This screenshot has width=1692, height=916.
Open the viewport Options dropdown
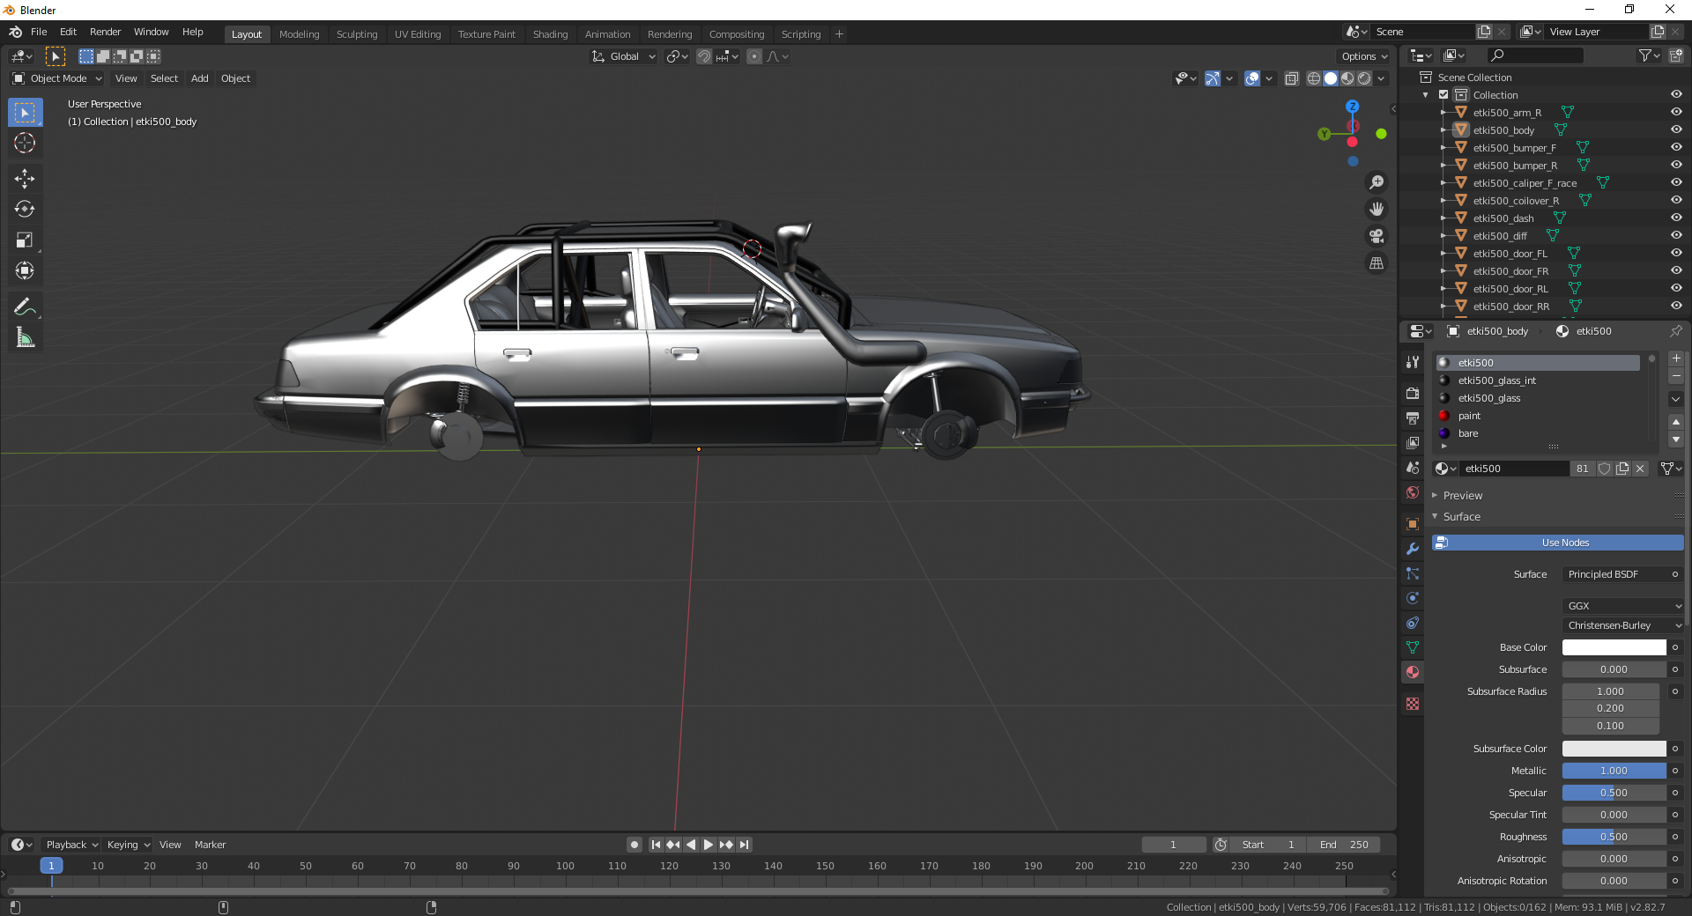click(1364, 56)
